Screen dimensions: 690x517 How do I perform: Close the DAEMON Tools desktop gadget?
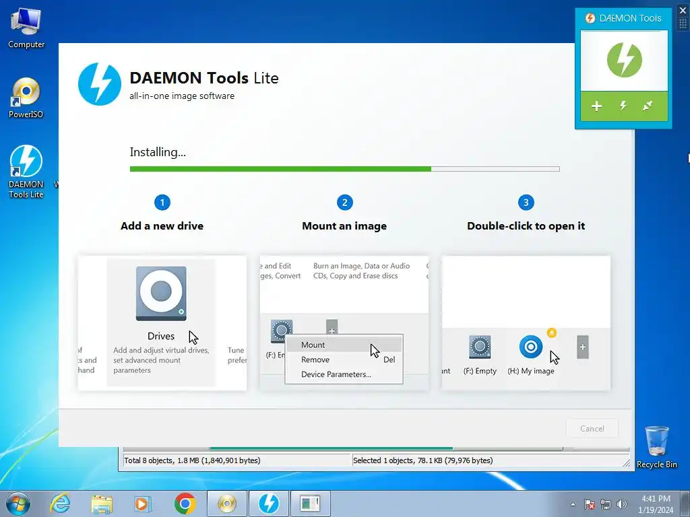pos(683,10)
